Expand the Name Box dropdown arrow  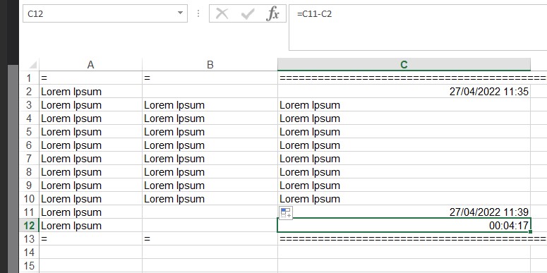pyautogui.click(x=180, y=13)
